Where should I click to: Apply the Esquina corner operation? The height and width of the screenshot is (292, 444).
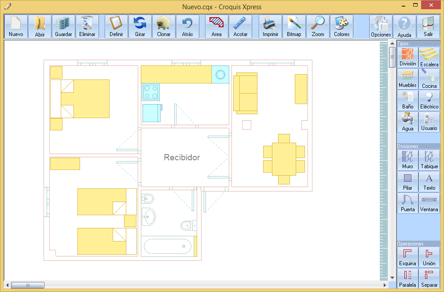click(407, 257)
